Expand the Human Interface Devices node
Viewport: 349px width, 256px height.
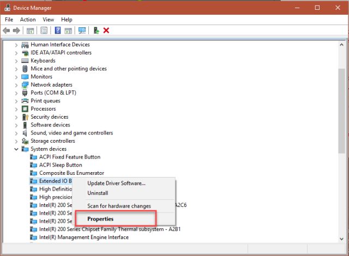point(16,45)
